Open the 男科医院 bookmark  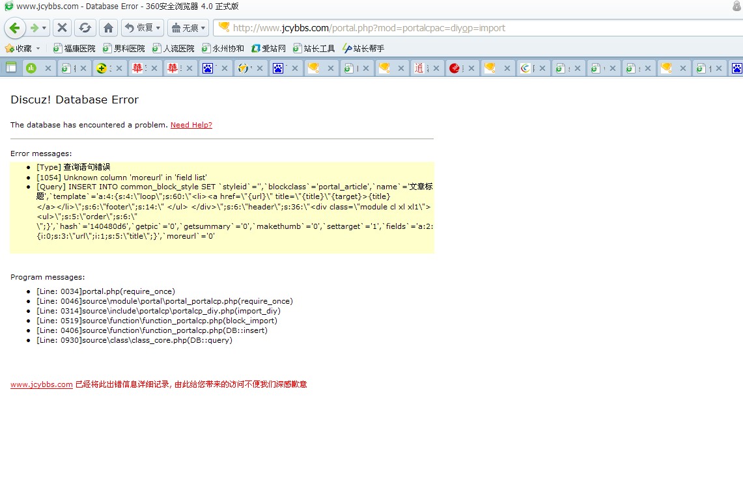point(124,48)
